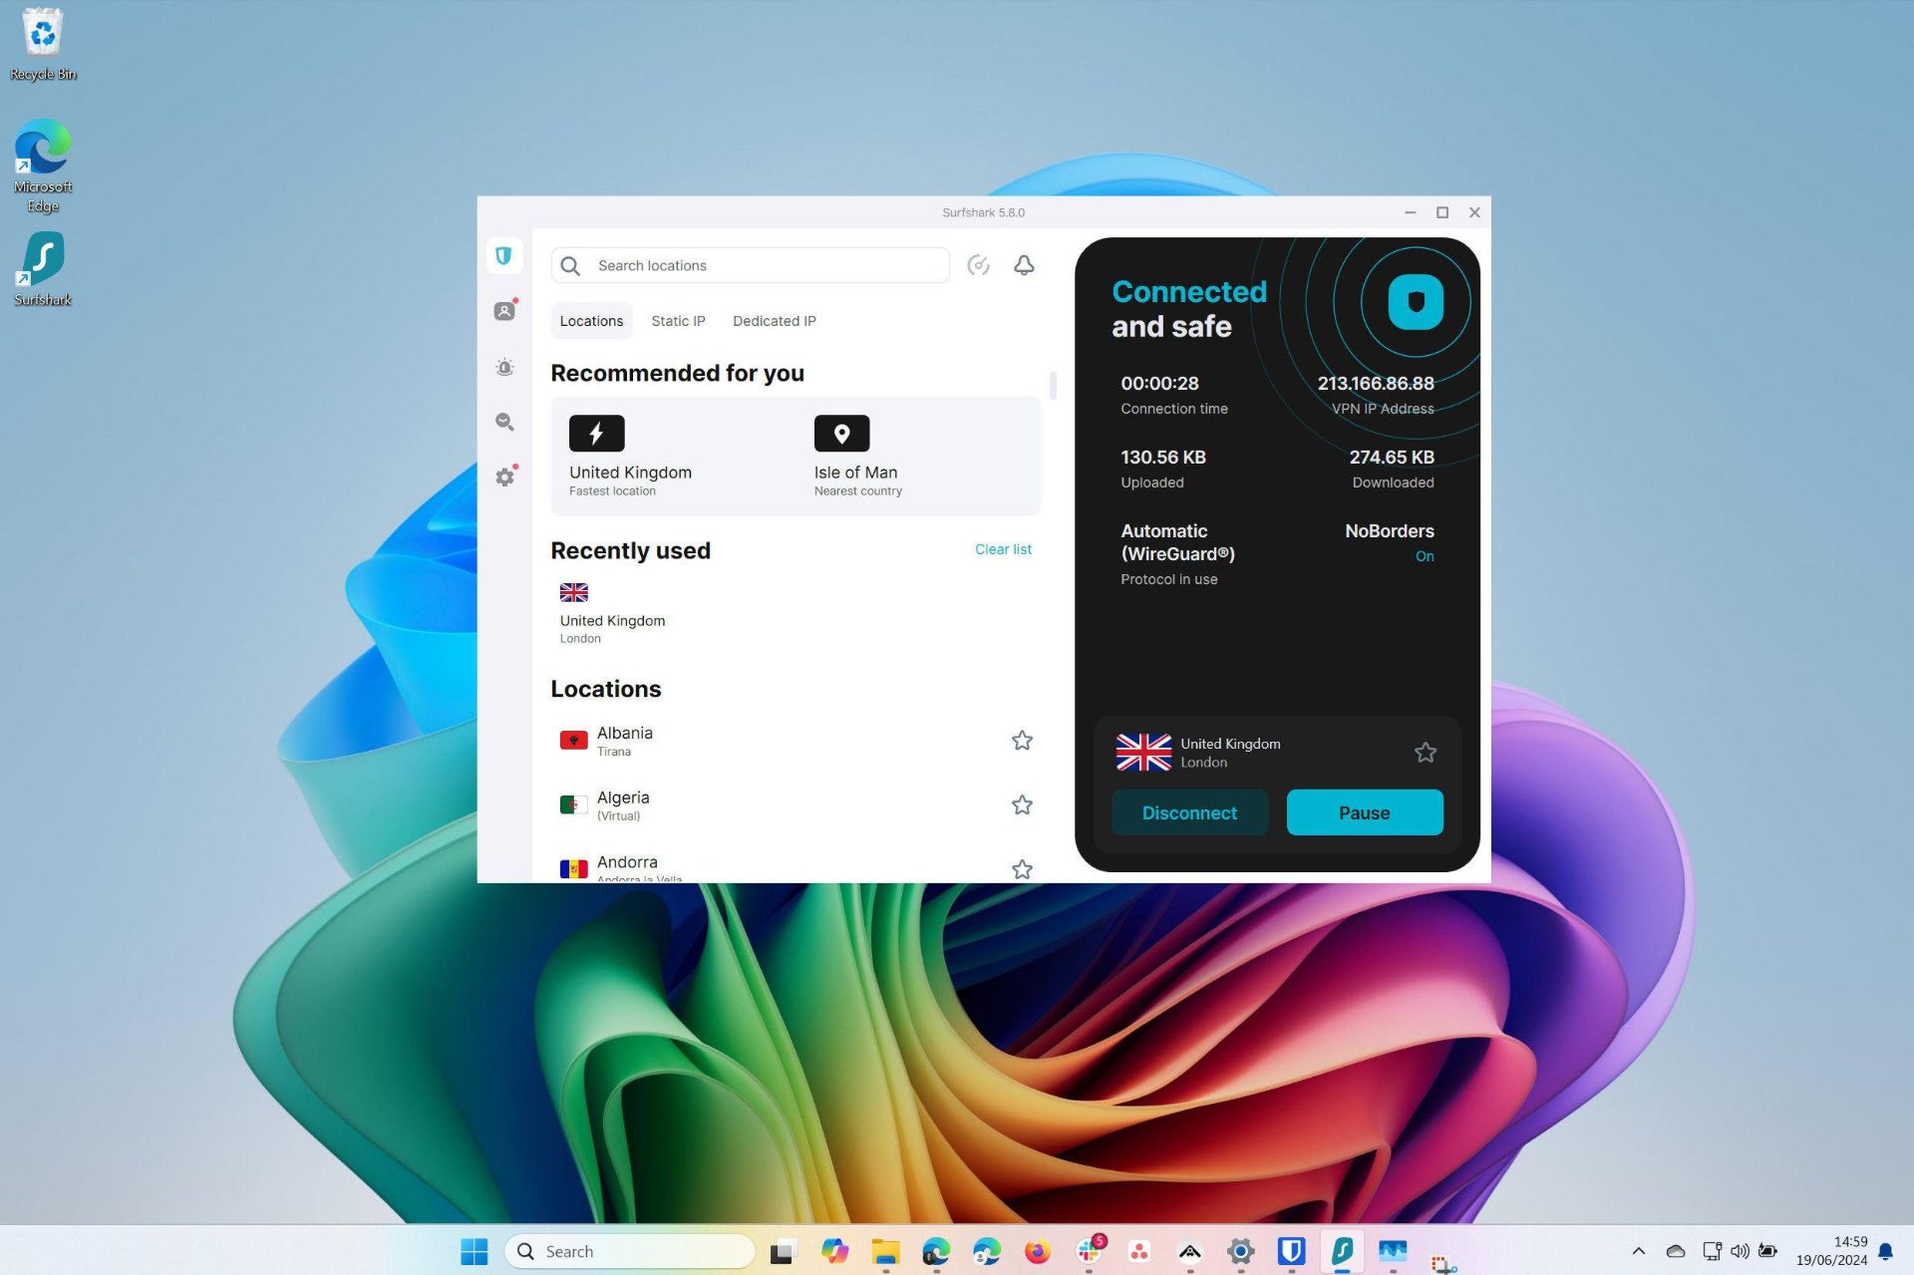Click the Disconnect button
The height and width of the screenshot is (1275, 1914).
(1189, 812)
